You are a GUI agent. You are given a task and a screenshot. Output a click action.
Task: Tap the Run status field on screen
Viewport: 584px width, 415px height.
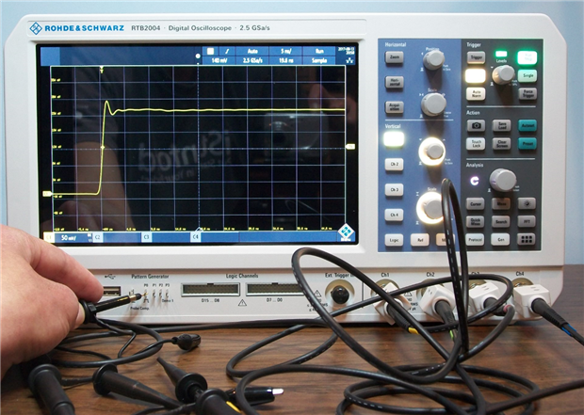point(319,52)
